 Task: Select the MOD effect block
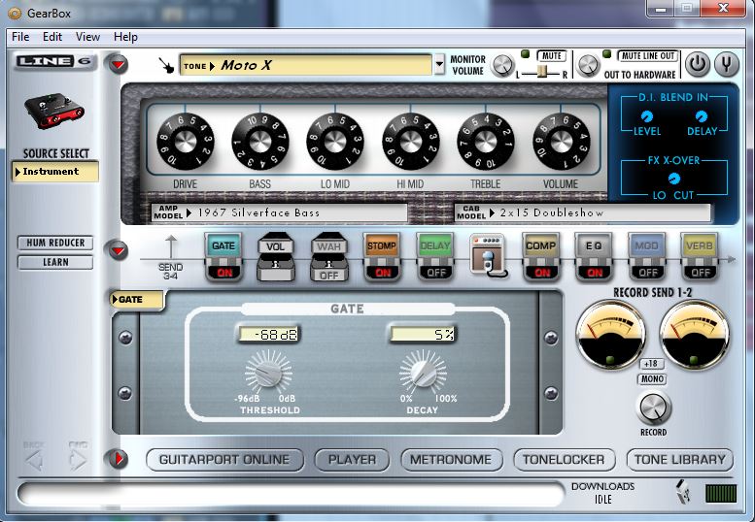[x=647, y=245]
